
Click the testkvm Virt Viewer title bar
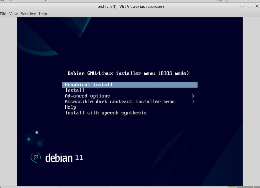[131, 7]
